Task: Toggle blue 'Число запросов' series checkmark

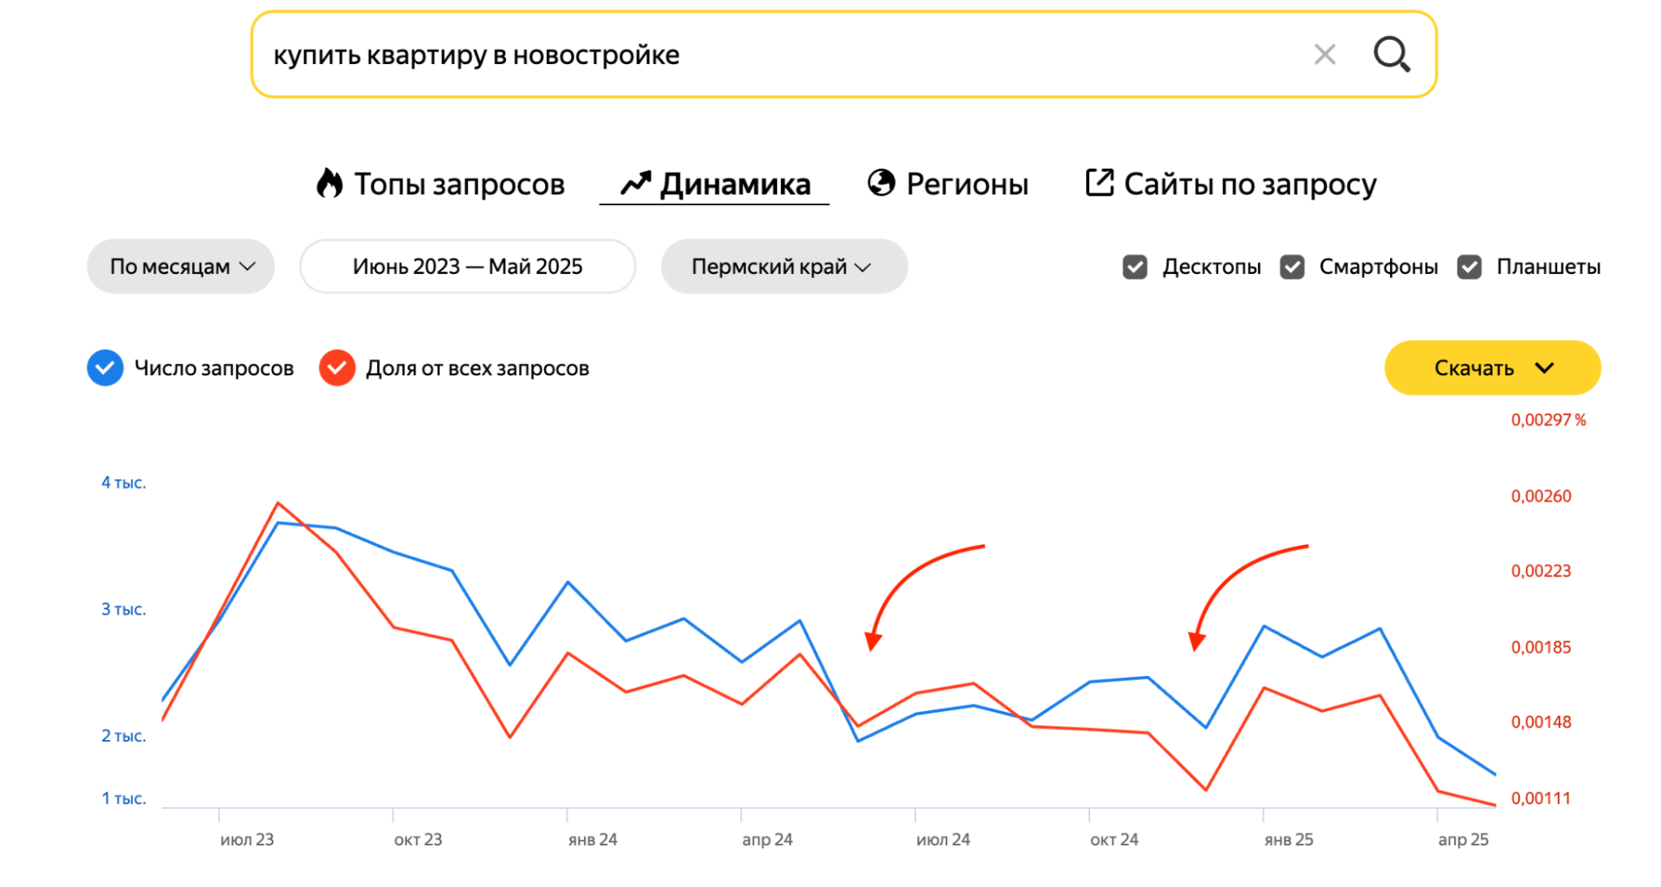Action: pyautogui.click(x=106, y=368)
